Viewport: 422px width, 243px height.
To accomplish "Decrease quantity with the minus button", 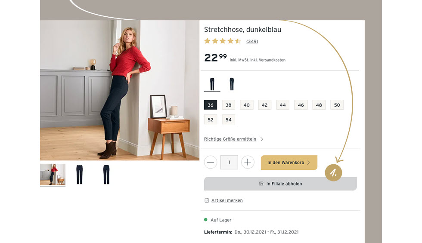I will pos(211,162).
